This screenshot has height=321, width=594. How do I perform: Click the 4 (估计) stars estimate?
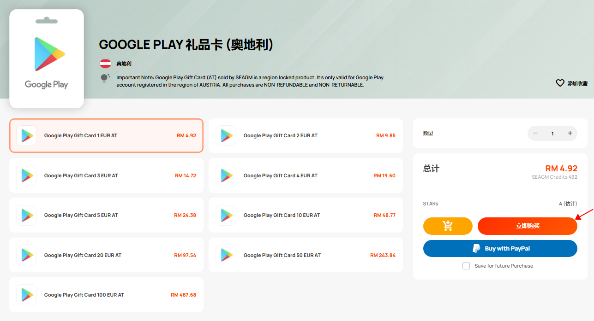click(x=568, y=204)
